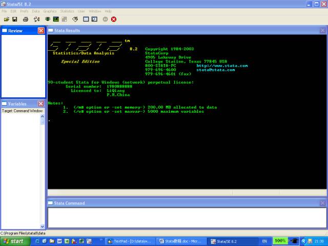328x246 pixels.
Task: Click the grayed Graph window toolbar icon
Action: (64, 19)
